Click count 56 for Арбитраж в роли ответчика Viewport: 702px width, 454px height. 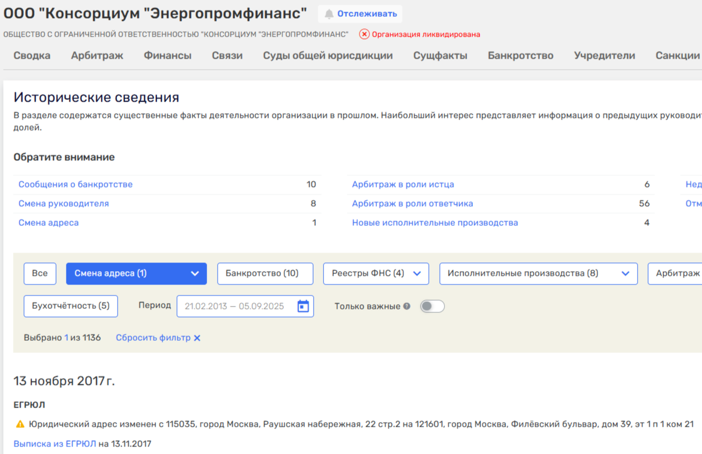pyautogui.click(x=644, y=204)
